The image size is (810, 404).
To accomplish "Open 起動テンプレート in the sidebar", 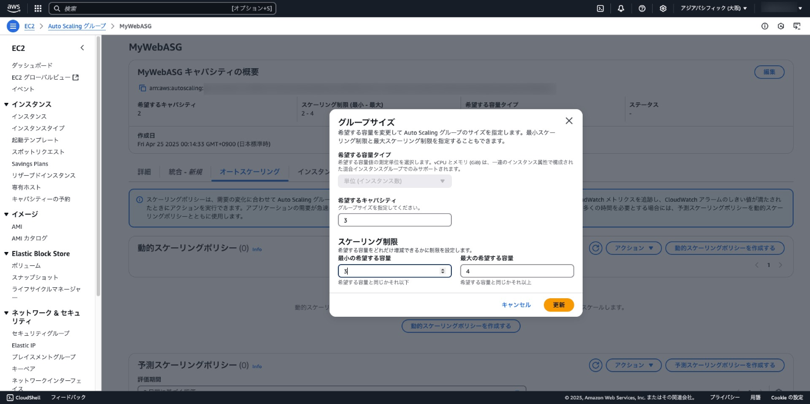I will [x=35, y=140].
